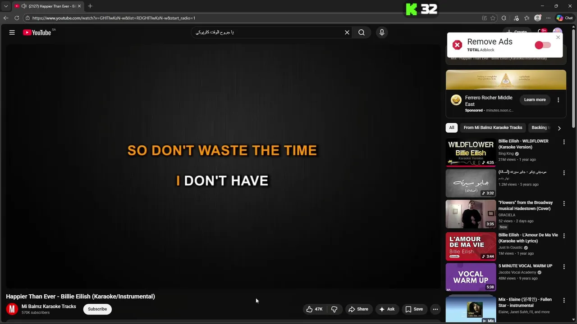The height and width of the screenshot is (324, 577).
Task: Click the Create button
Action: coord(517,32)
